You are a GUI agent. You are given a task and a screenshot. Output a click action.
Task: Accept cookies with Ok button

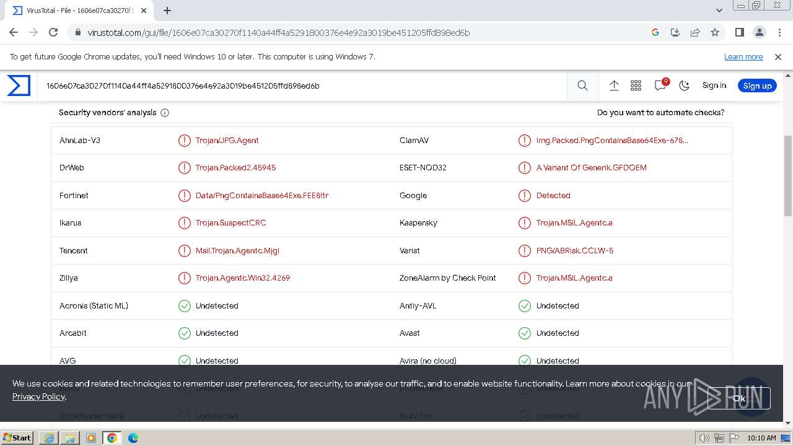(x=738, y=398)
